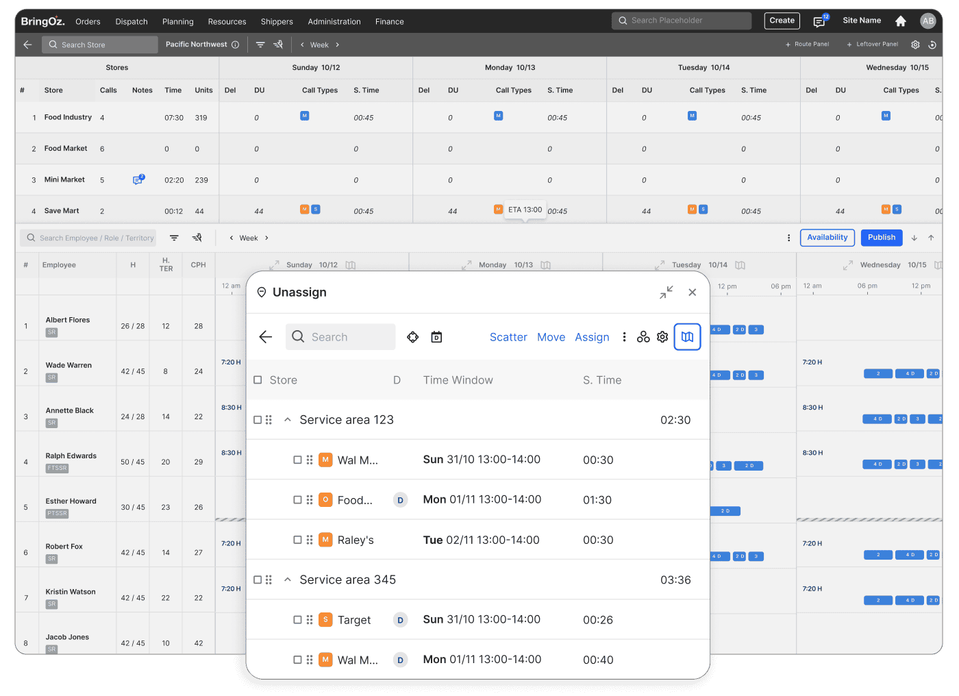Click the Scatter link
The image size is (959, 696).
point(508,337)
